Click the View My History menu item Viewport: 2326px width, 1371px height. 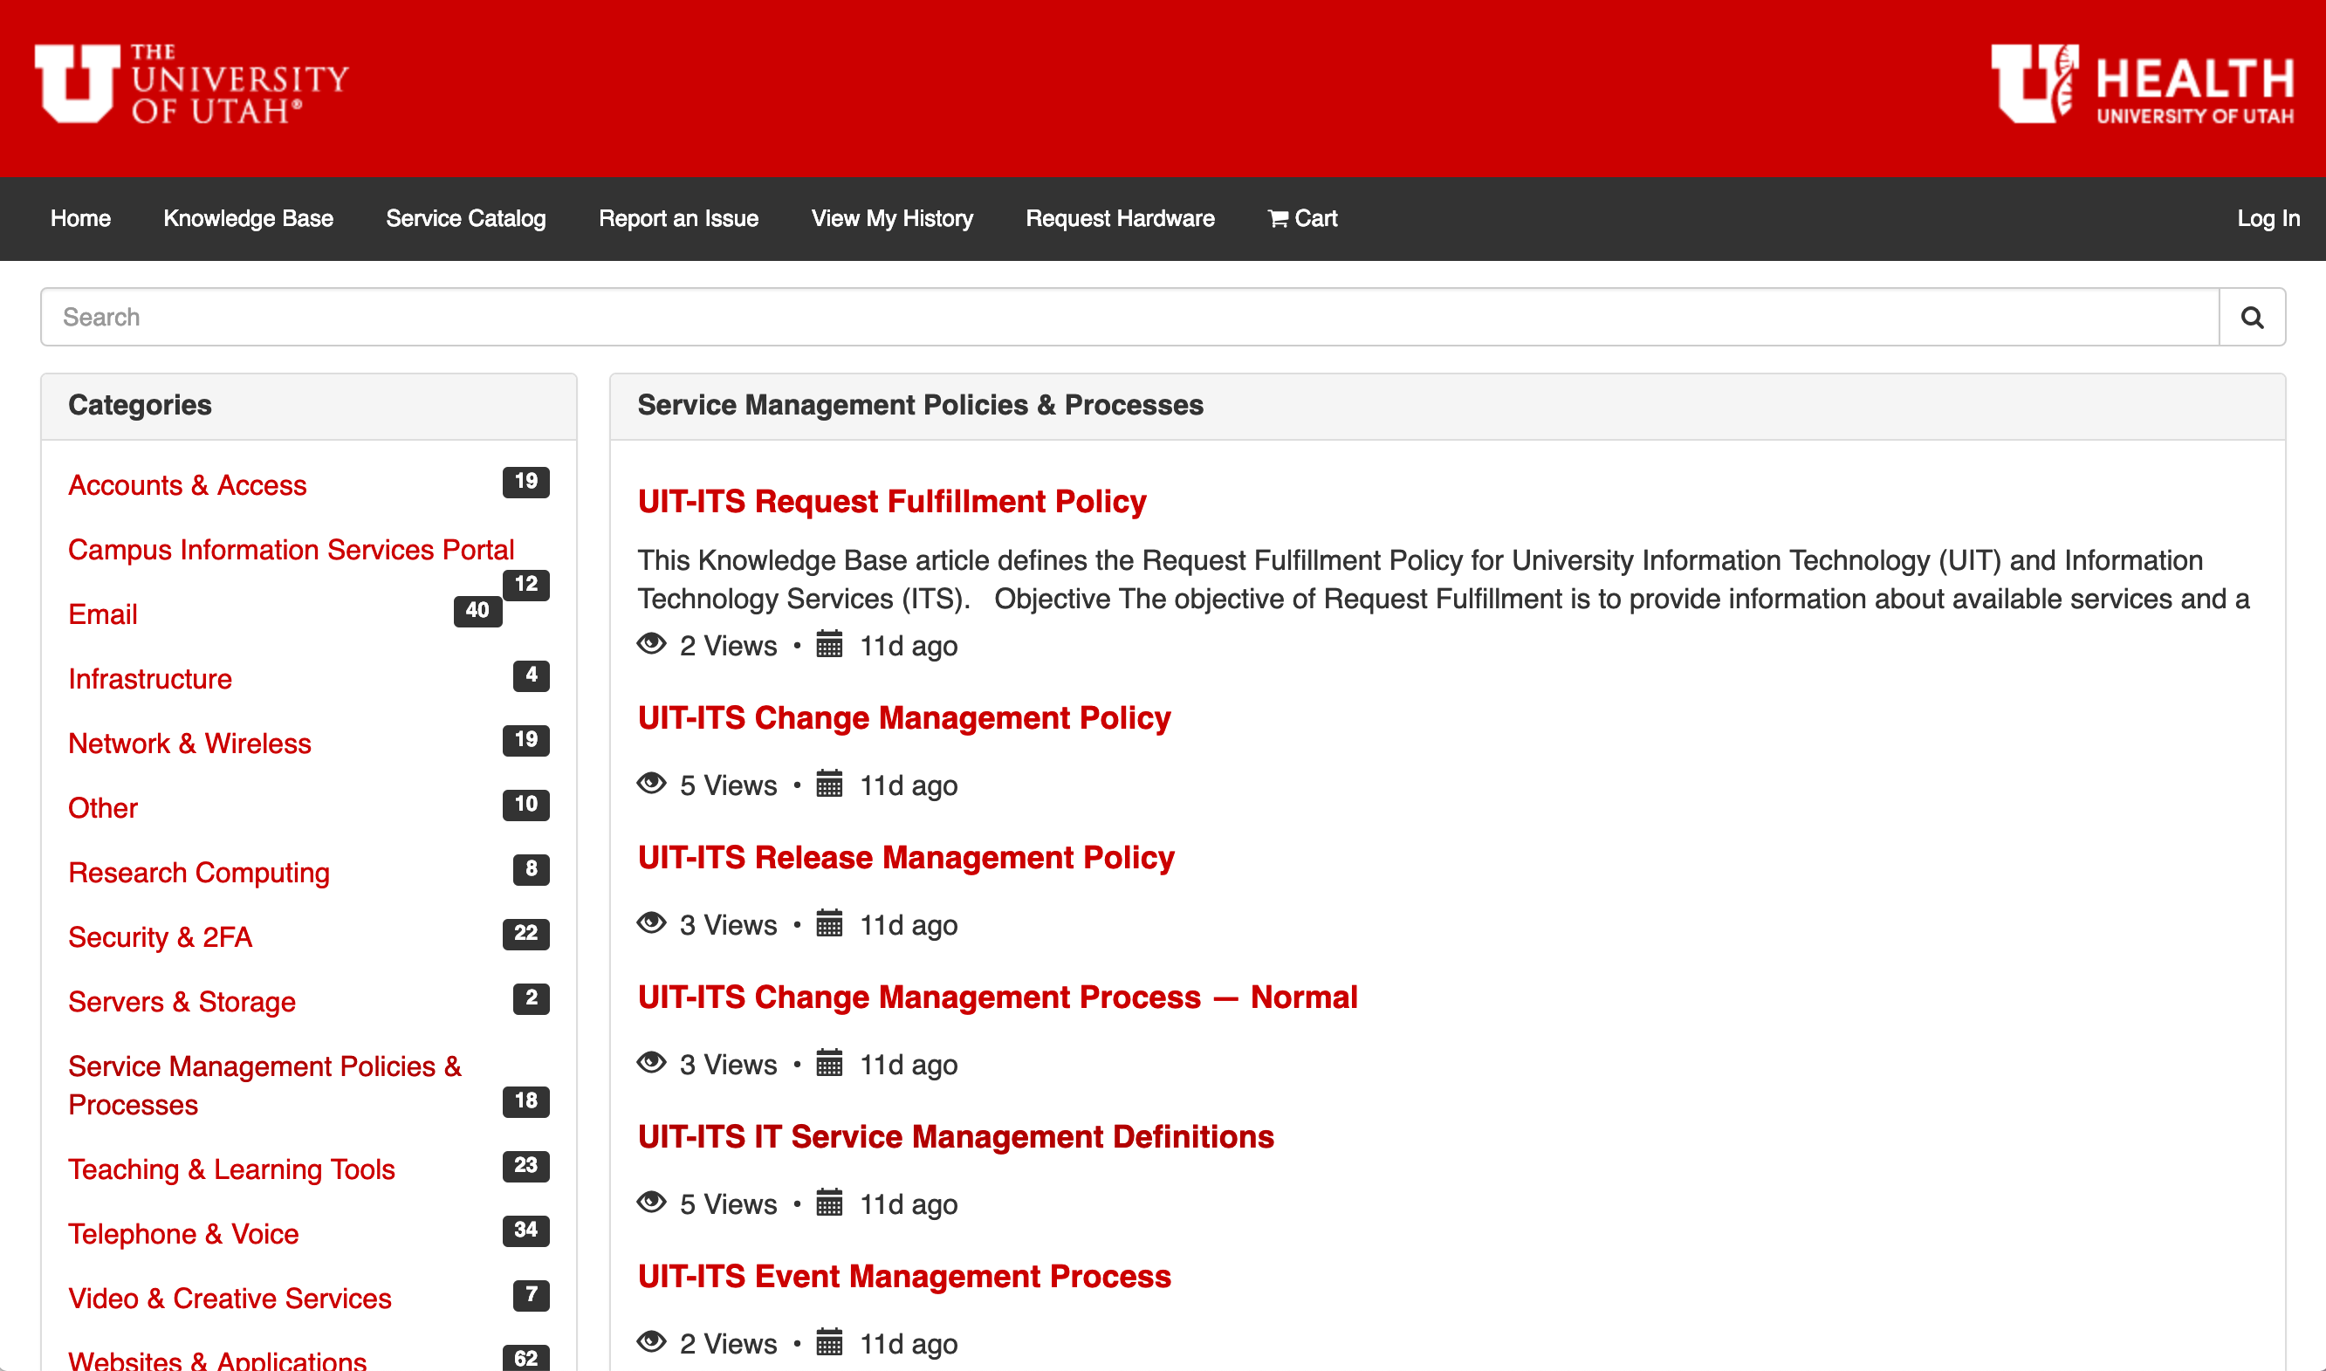891,217
